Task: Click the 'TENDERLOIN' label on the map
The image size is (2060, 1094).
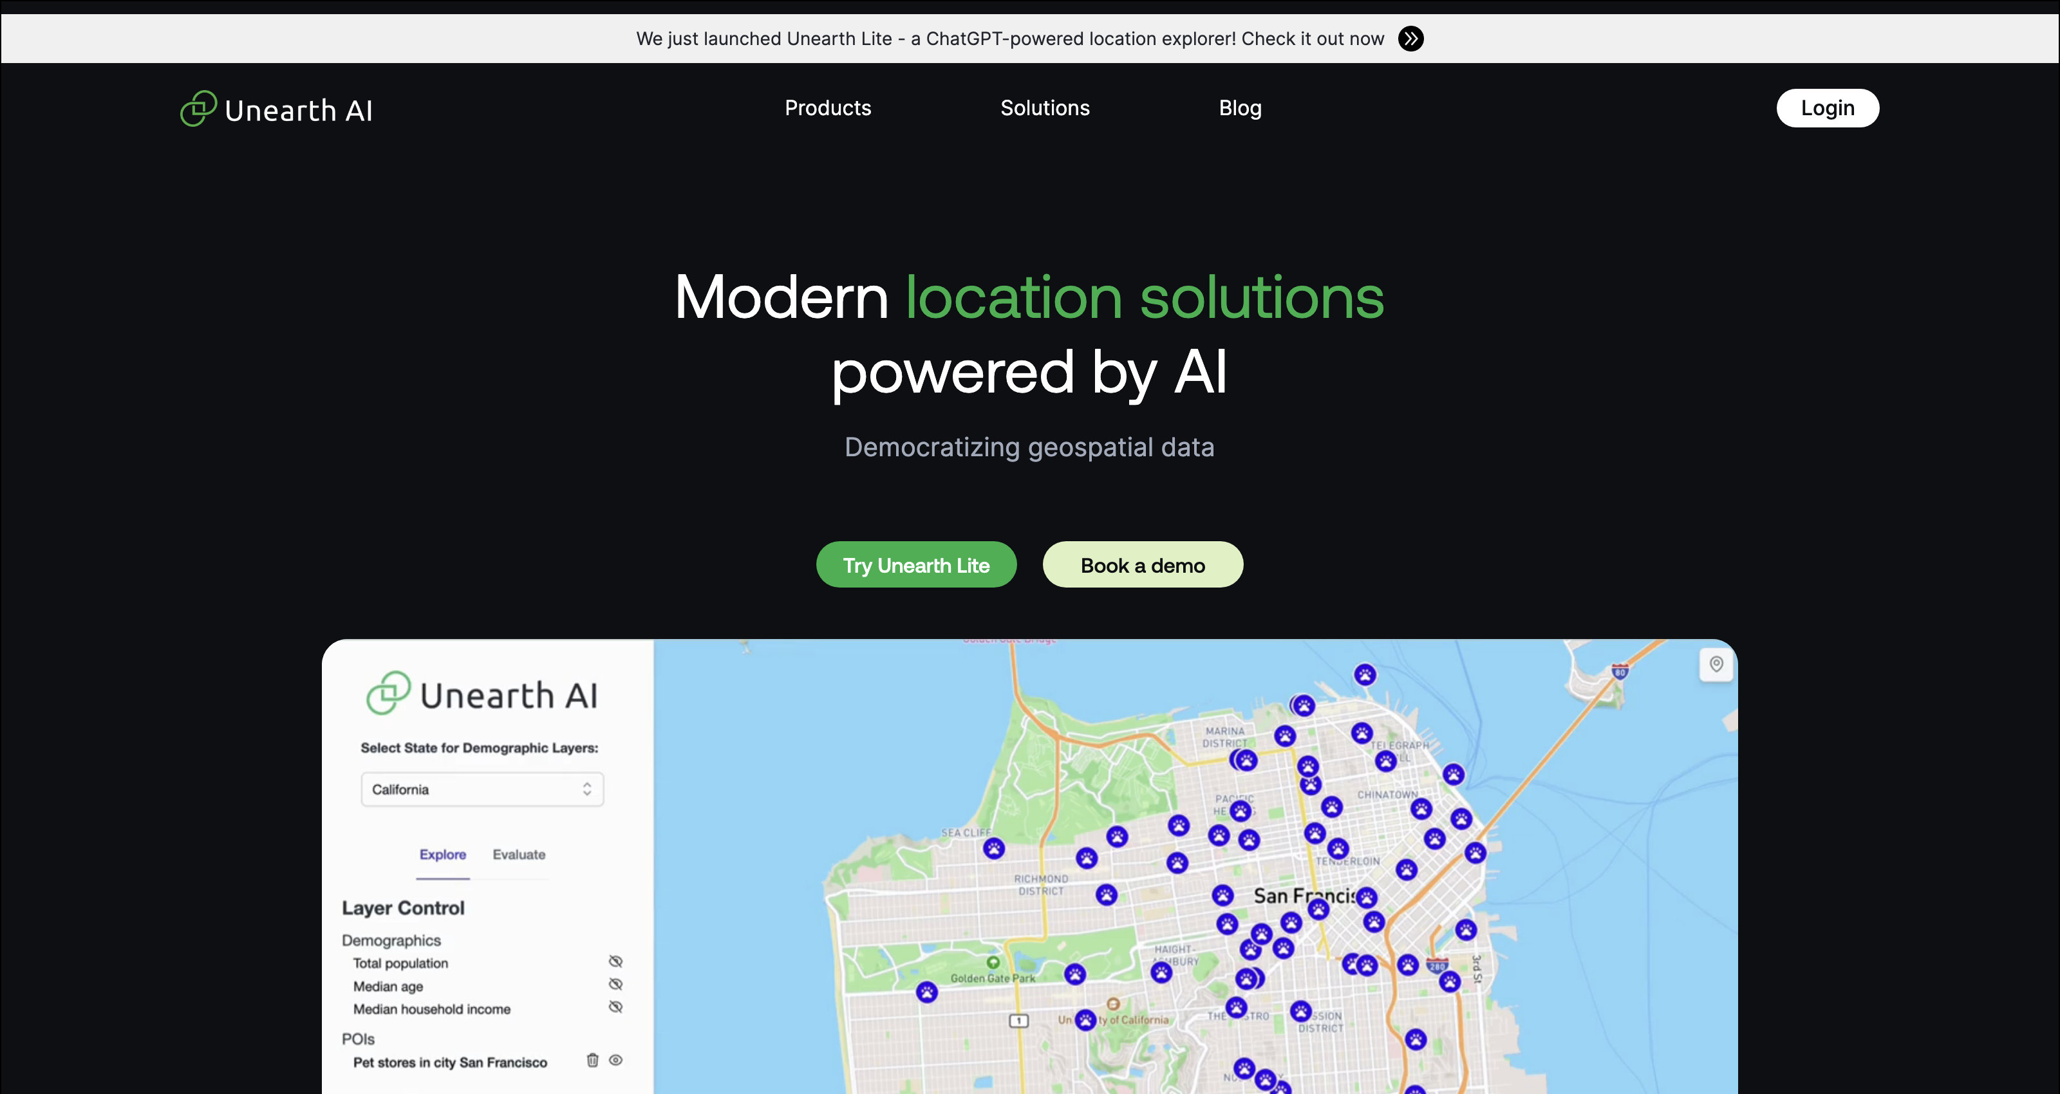Action: coord(1348,861)
